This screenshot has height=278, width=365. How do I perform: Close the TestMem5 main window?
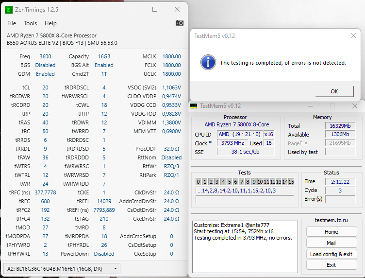(x=354, y=106)
